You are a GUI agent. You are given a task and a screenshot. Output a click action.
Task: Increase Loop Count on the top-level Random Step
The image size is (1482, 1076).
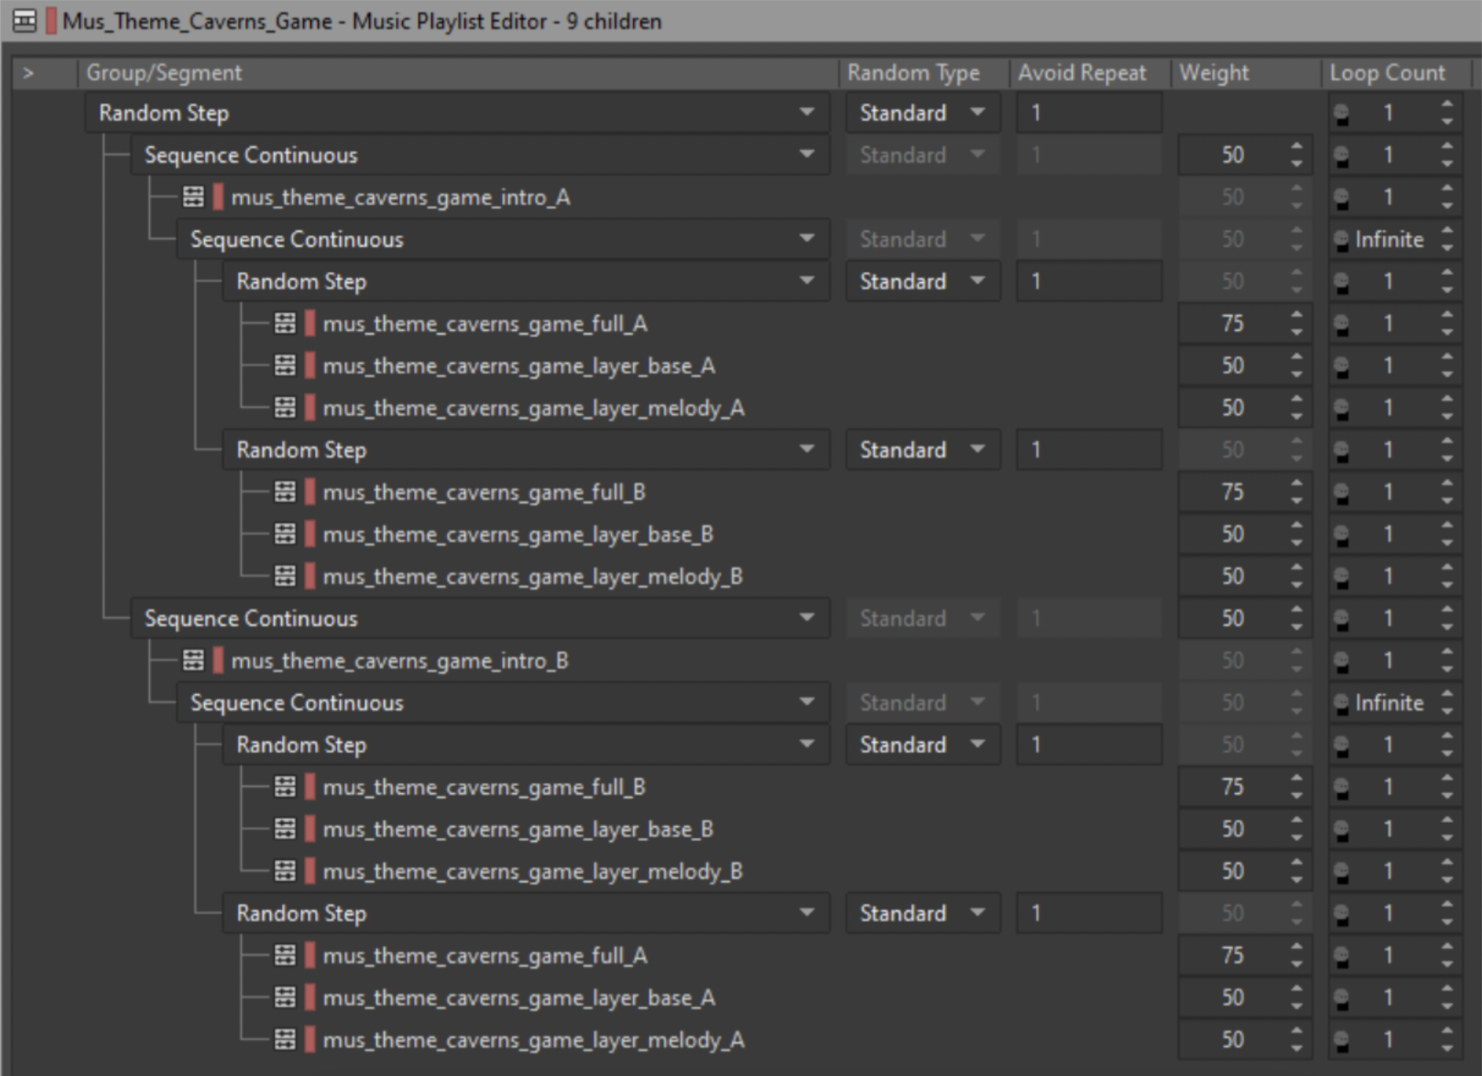click(1447, 104)
